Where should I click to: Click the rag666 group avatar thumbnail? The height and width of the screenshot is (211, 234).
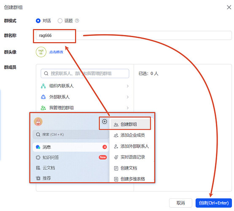click(x=41, y=52)
